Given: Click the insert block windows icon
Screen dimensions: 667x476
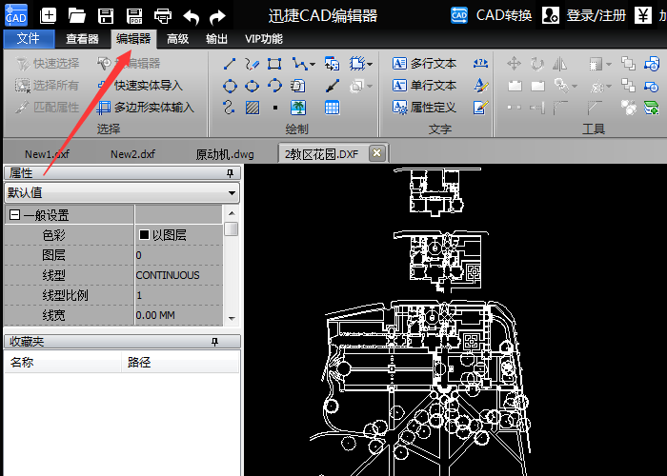Looking at the screenshot, I should pos(332,64).
